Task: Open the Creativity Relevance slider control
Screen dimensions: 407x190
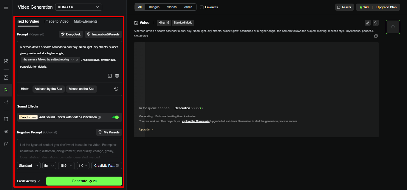Action: [106, 165]
